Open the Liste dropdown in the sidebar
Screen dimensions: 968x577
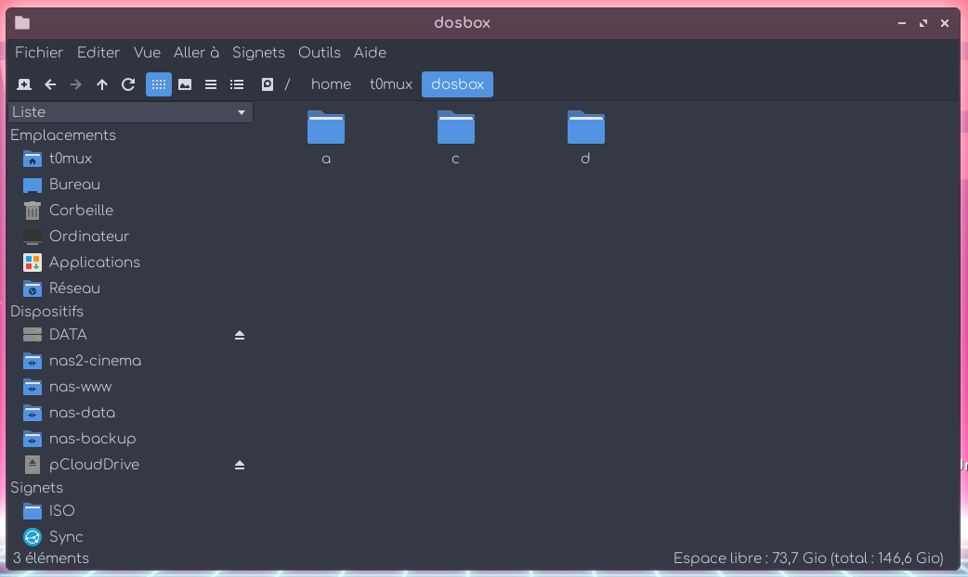point(241,111)
